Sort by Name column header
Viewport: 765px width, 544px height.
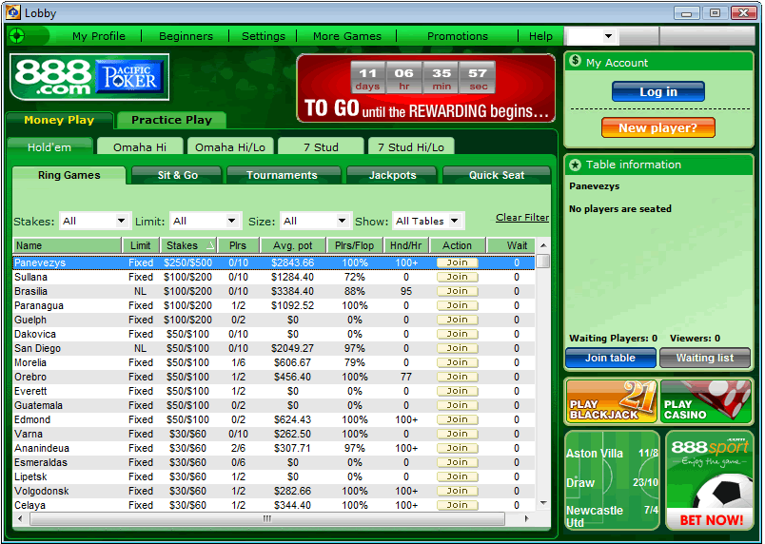[68, 245]
